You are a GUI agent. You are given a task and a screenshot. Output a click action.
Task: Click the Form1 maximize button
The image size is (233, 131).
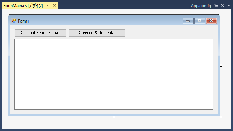pos(199,21)
